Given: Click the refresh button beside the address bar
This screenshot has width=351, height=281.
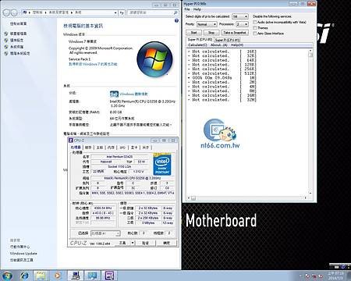Looking at the screenshot, I should point(122,12).
